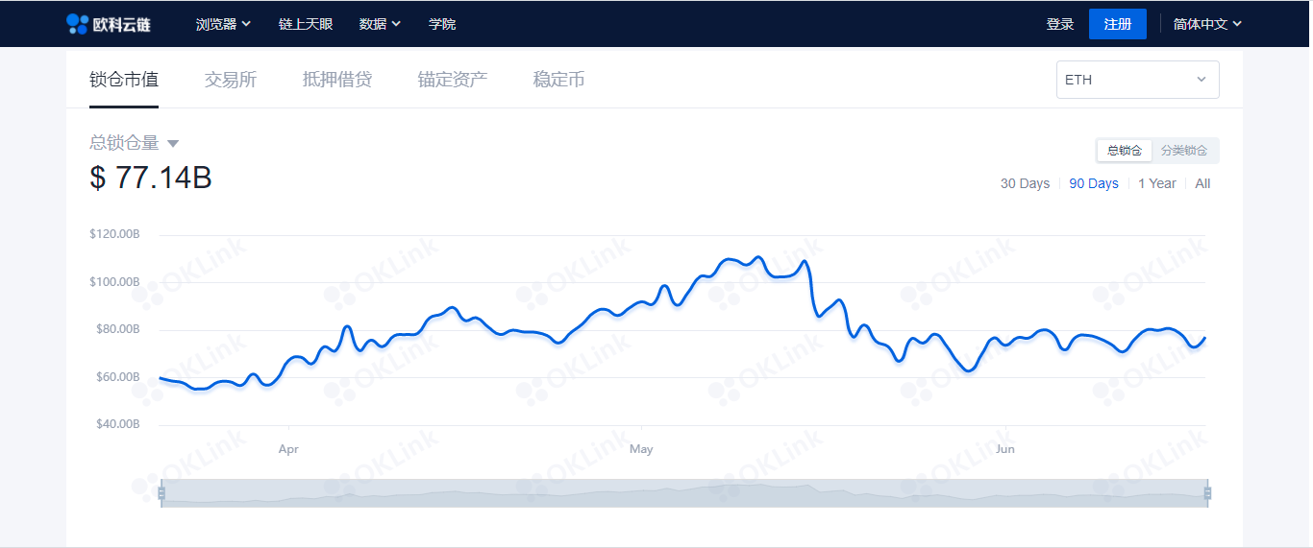Image resolution: width=1313 pixels, height=548 pixels.
Task: Click the right range slider handle
Action: coord(1207,493)
